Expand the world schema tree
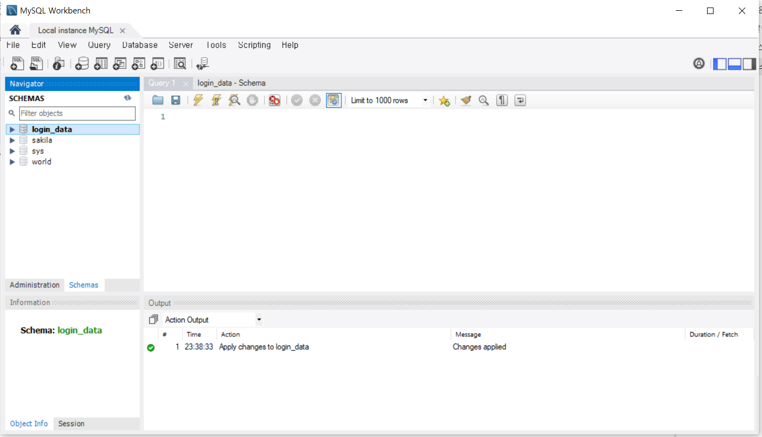 point(12,162)
